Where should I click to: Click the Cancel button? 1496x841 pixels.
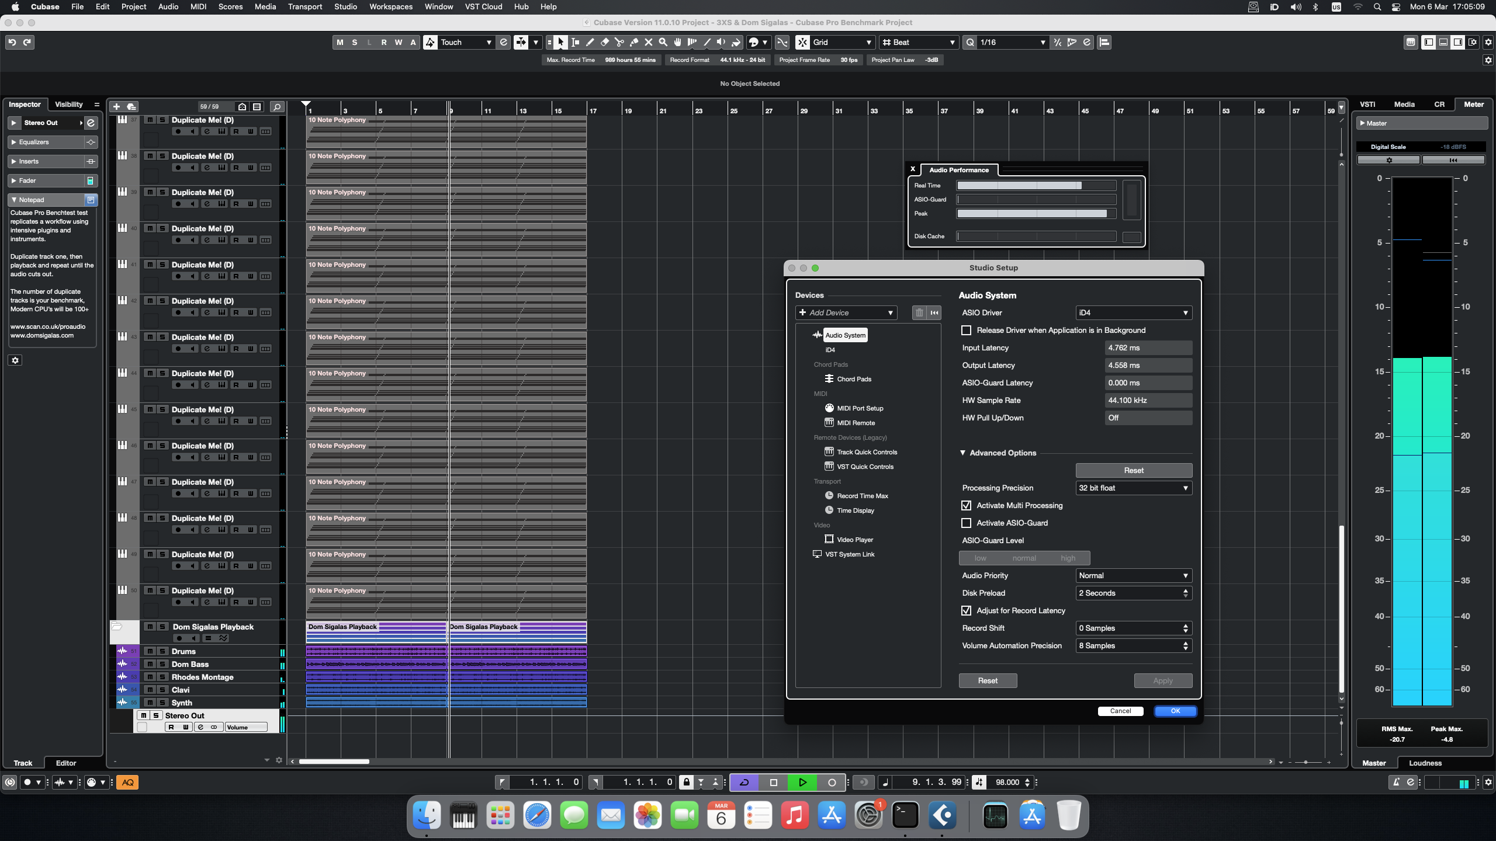[1120, 711]
